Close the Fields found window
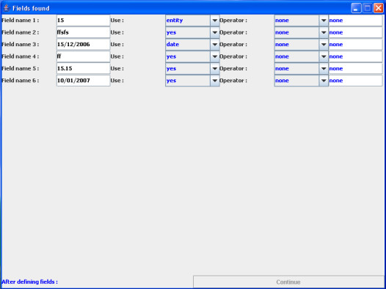 point(379,8)
